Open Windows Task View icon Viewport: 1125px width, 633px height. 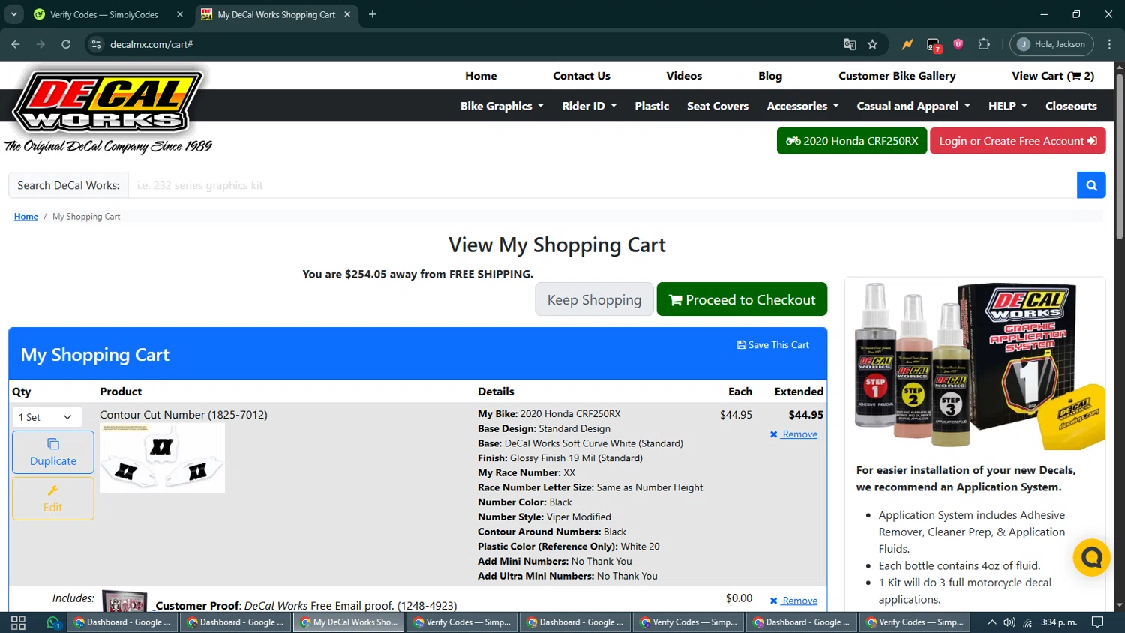point(19,622)
